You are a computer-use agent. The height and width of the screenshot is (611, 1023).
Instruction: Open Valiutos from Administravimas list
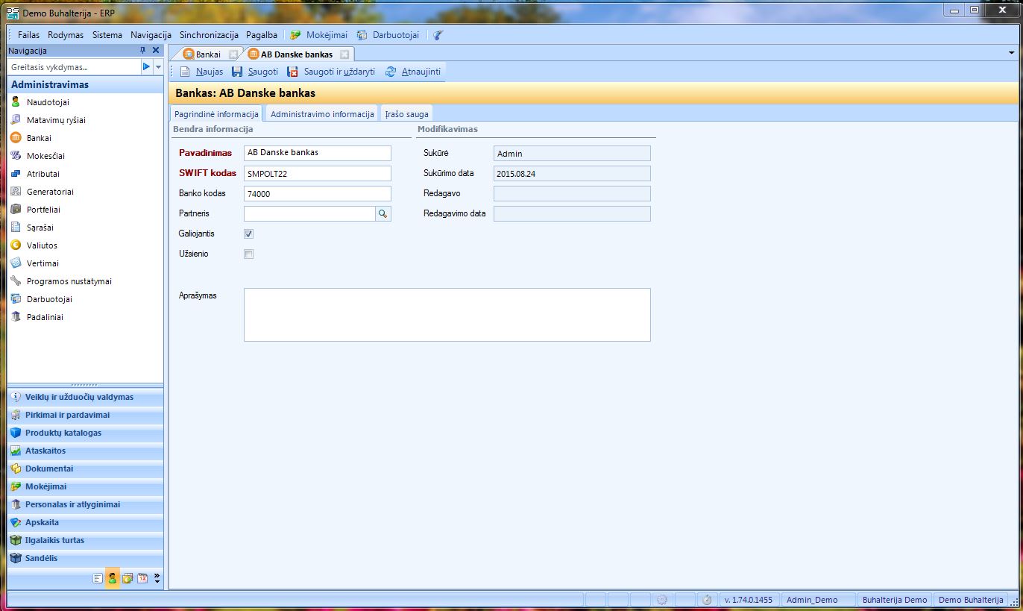(42, 245)
